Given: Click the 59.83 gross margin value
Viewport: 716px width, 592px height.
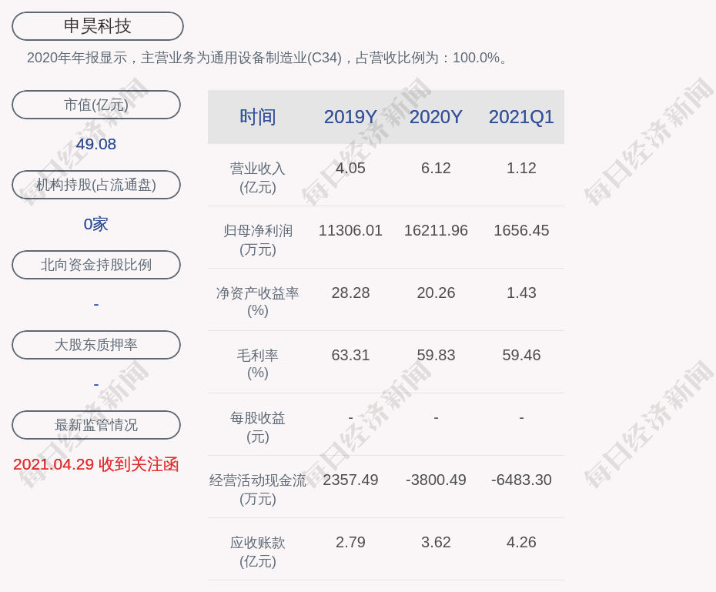Looking at the screenshot, I should (436, 355).
